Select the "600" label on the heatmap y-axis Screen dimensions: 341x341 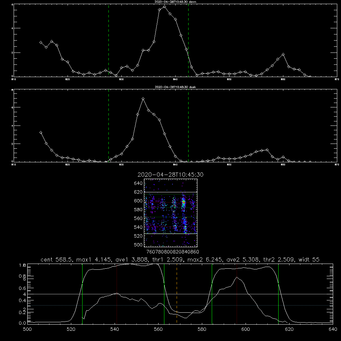(138, 201)
